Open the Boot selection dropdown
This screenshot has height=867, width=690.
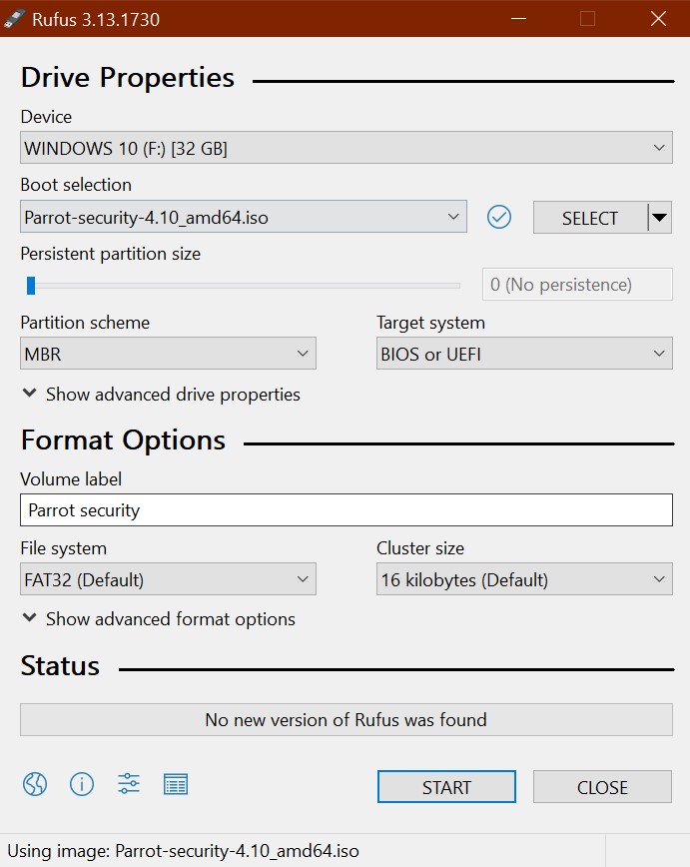click(244, 217)
